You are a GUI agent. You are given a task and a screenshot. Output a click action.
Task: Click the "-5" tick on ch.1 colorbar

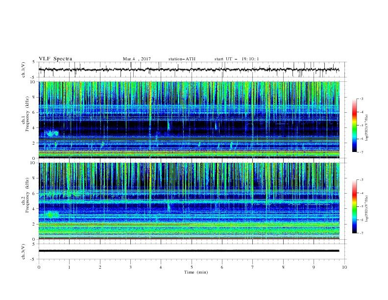point(361,125)
